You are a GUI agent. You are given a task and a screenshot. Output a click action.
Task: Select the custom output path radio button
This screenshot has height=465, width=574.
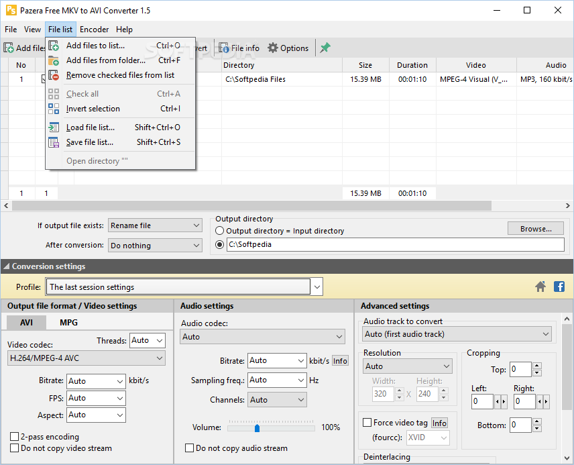pos(220,244)
